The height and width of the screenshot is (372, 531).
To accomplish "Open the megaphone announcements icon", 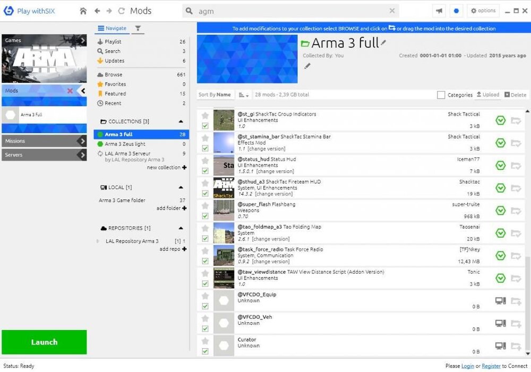I will (439, 11).
